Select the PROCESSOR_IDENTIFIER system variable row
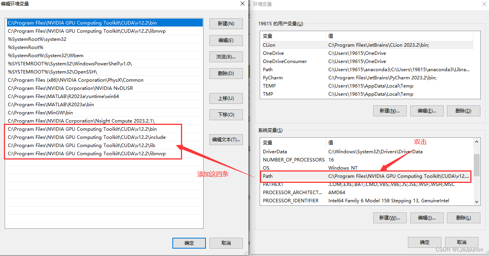This screenshot has width=489, height=256. 367,201
